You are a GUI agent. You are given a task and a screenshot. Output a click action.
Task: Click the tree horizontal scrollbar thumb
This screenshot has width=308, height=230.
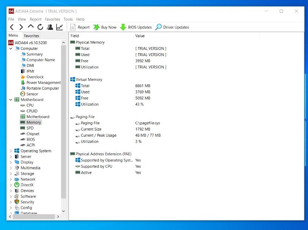pos(34,217)
